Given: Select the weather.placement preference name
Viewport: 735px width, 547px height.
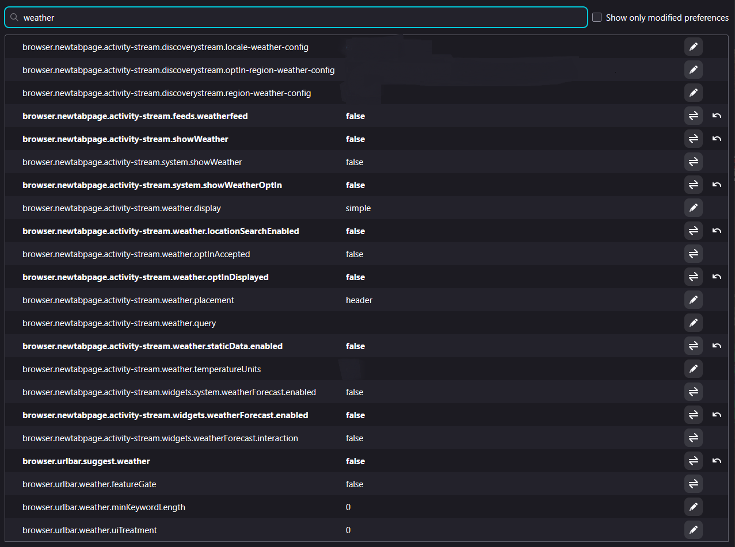Looking at the screenshot, I should (128, 300).
